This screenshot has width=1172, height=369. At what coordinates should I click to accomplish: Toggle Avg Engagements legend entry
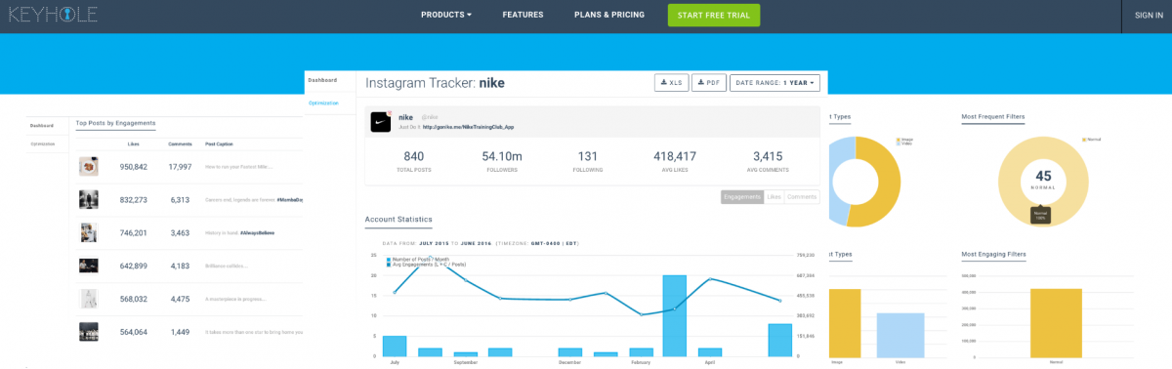click(x=427, y=264)
